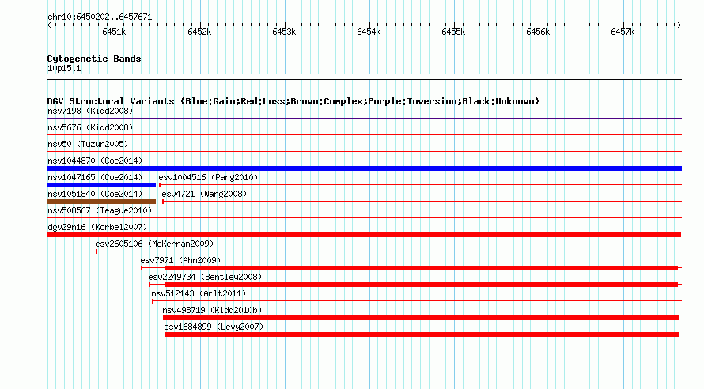Click the purple inversion line under nsv7198

(364, 119)
